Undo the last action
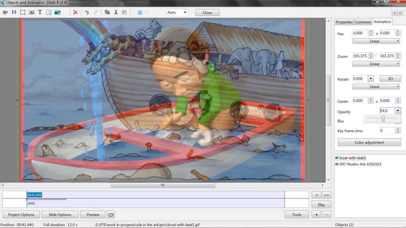The image size is (406, 228). tap(87, 13)
